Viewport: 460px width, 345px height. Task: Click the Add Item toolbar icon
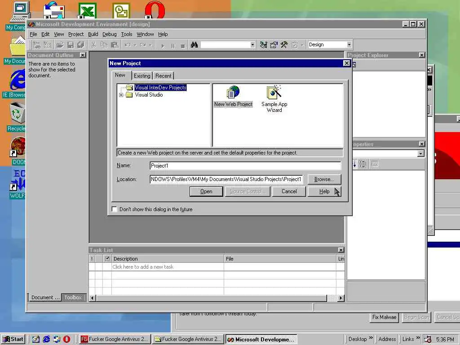pyautogui.click(x=47, y=45)
